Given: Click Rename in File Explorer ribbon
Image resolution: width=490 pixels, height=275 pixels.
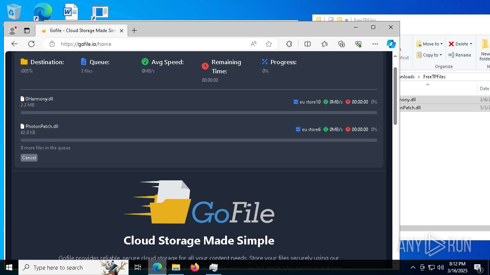Looking at the screenshot, I should click(x=460, y=55).
